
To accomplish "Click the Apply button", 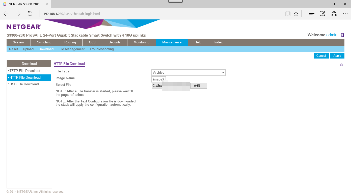I will [x=337, y=56].
